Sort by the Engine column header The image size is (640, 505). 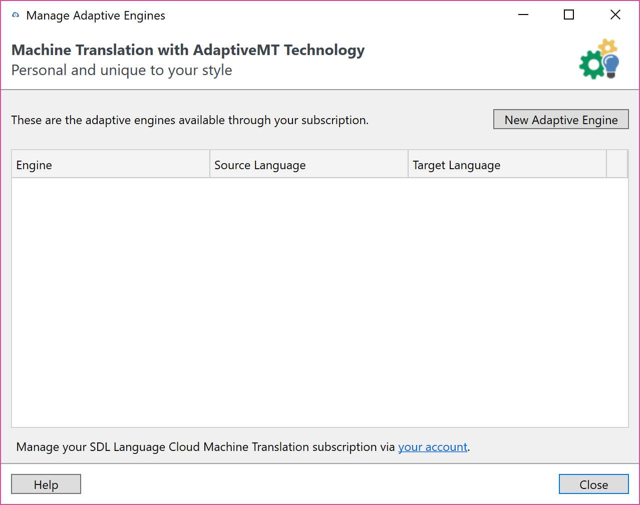point(110,165)
